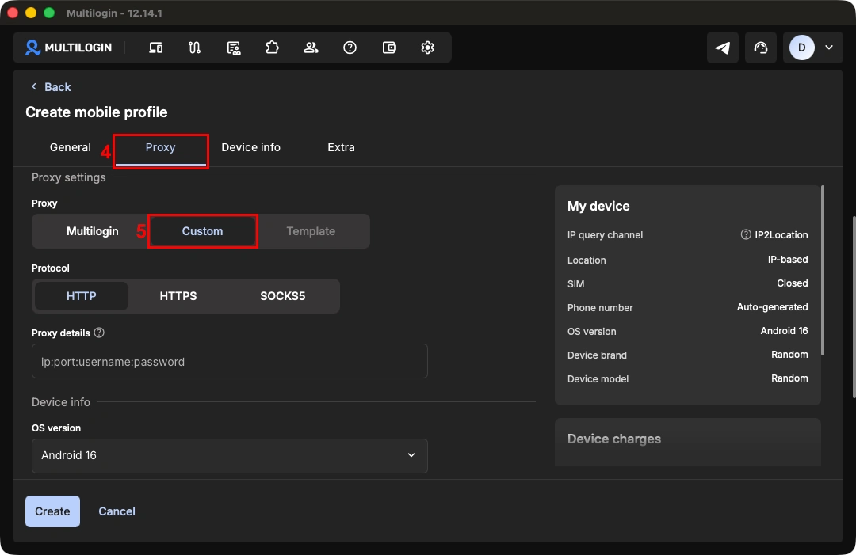Open the proxy list icon in toolbar
This screenshot has height=555, width=856.
click(x=234, y=48)
